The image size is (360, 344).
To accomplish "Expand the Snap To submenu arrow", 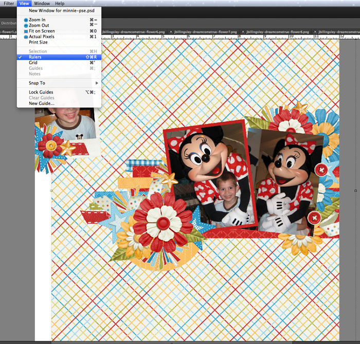I will (x=97, y=83).
